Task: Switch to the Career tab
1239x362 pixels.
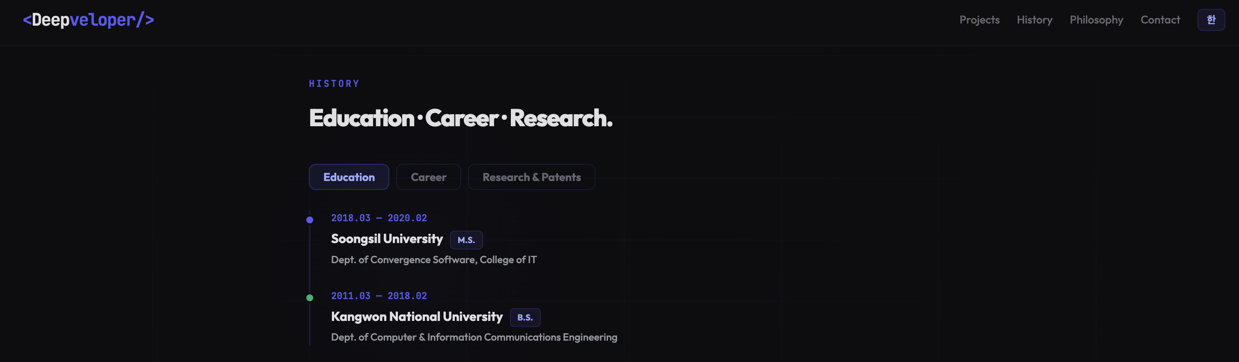Action: 428,177
